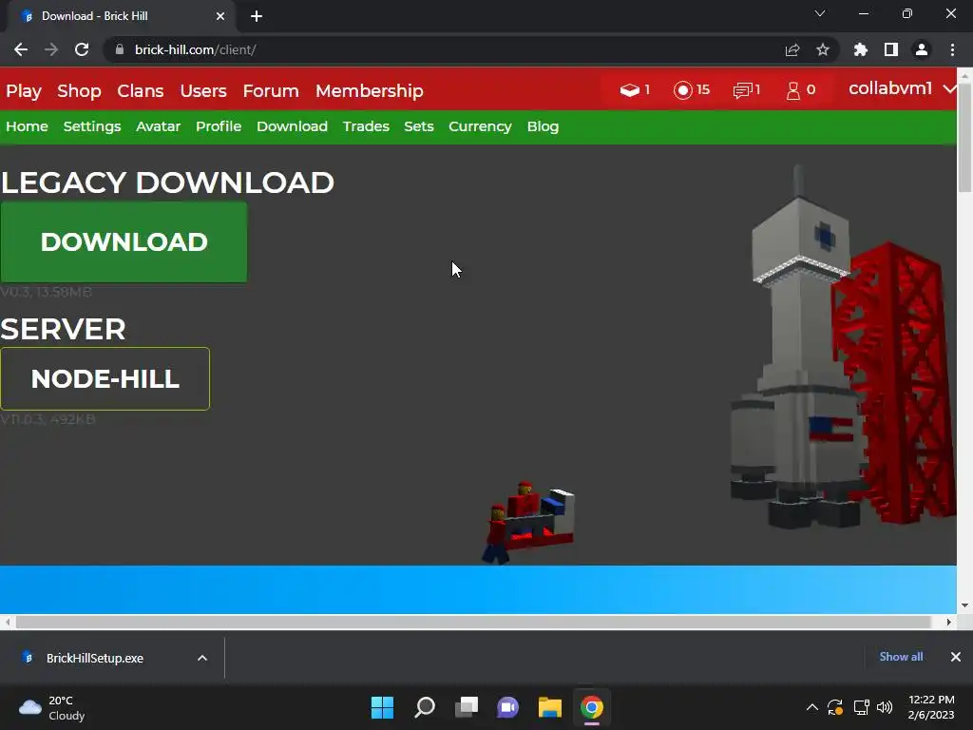Open the Chrome extensions puzzle icon
The image size is (973, 730).
coord(860,49)
